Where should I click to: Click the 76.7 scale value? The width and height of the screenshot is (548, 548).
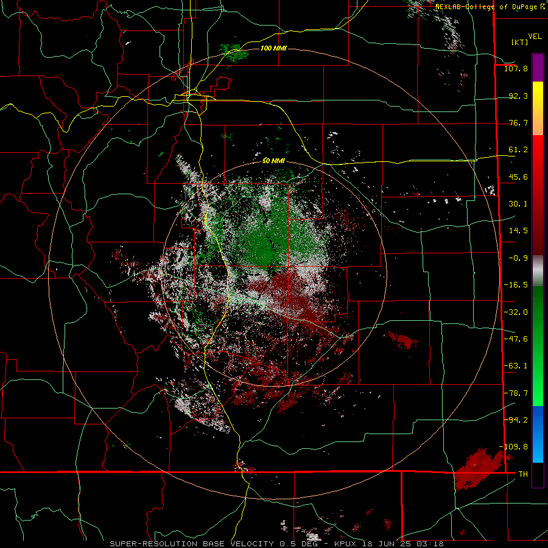pyautogui.click(x=518, y=122)
